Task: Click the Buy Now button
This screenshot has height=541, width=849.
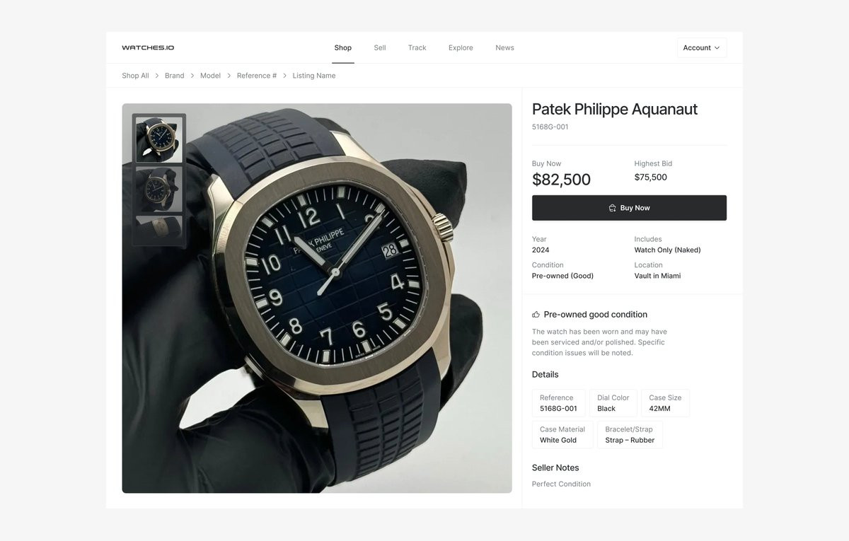Action: (x=629, y=208)
